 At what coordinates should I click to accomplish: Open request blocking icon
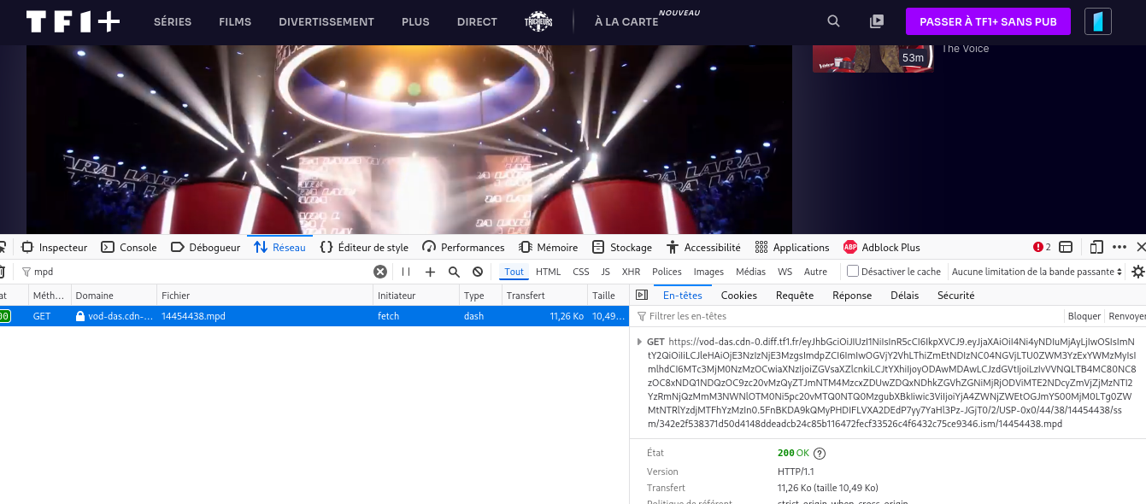pyautogui.click(x=478, y=272)
